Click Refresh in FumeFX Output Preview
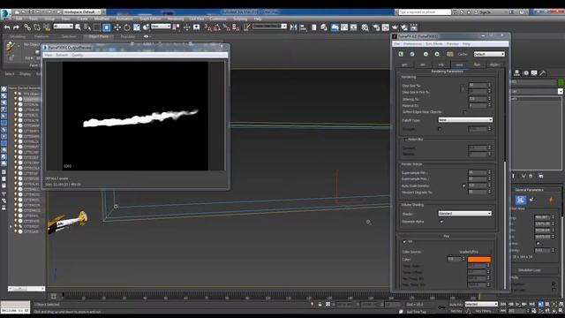 [62, 55]
